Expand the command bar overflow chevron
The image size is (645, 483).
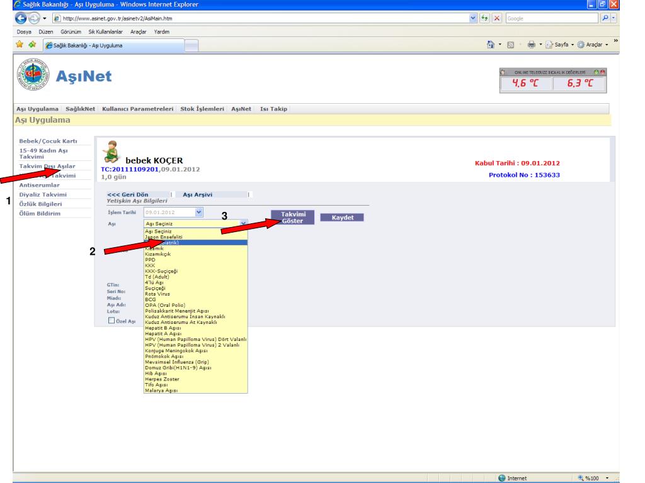pyautogui.click(x=615, y=41)
